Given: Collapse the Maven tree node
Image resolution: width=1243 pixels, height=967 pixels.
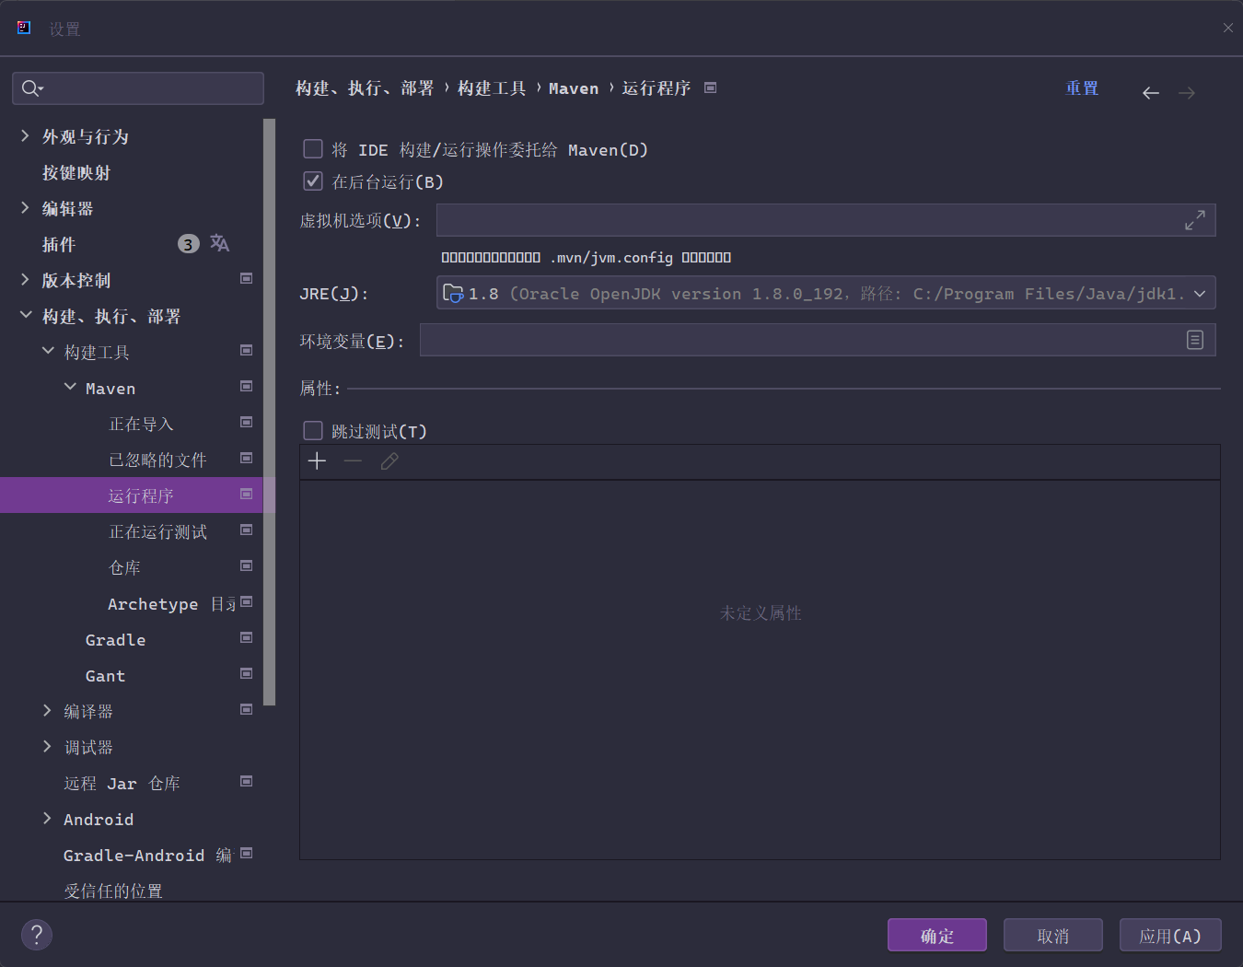Looking at the screenshot, I should (x=70, y=388).
